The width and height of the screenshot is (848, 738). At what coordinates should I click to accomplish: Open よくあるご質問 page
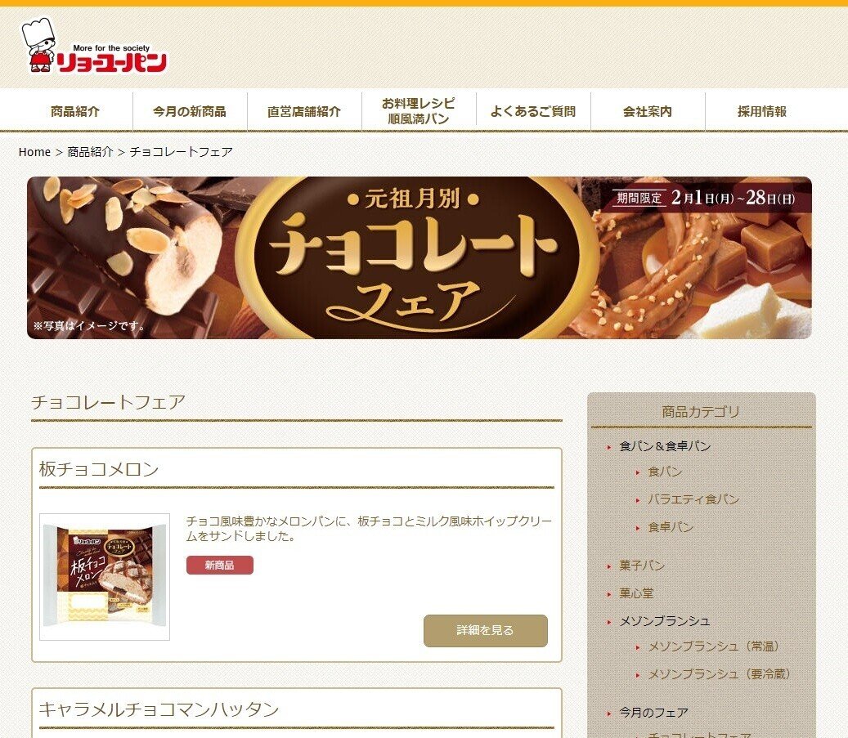(x=533, y=111)
